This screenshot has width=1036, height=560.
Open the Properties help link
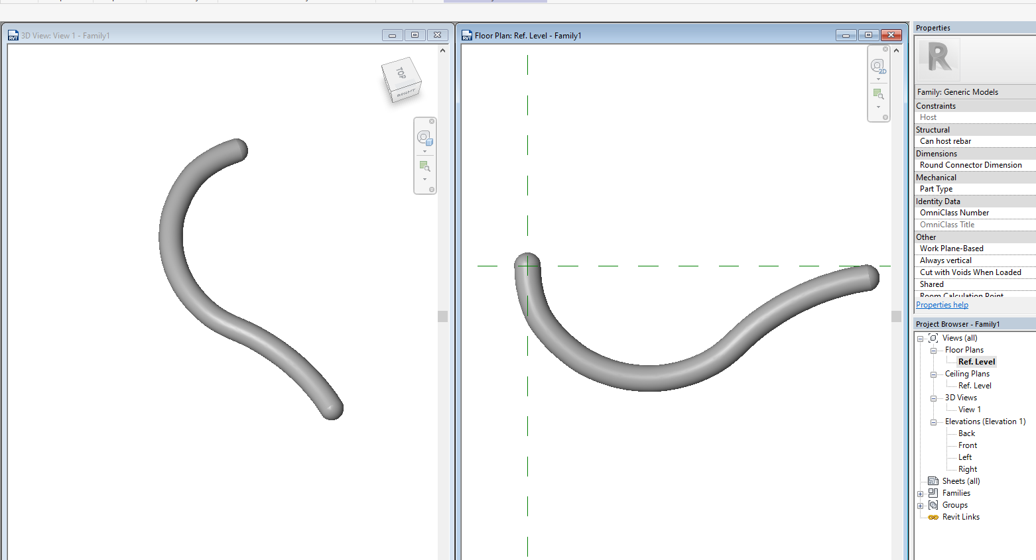click(942, 304)
